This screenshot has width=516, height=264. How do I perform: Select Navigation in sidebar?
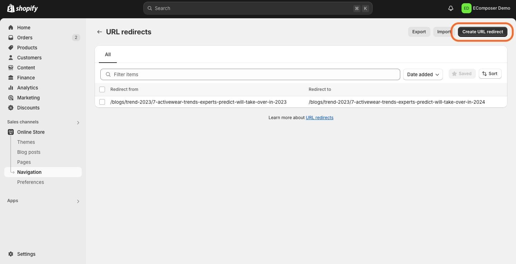pyautogui.click(x=43, y=172)
